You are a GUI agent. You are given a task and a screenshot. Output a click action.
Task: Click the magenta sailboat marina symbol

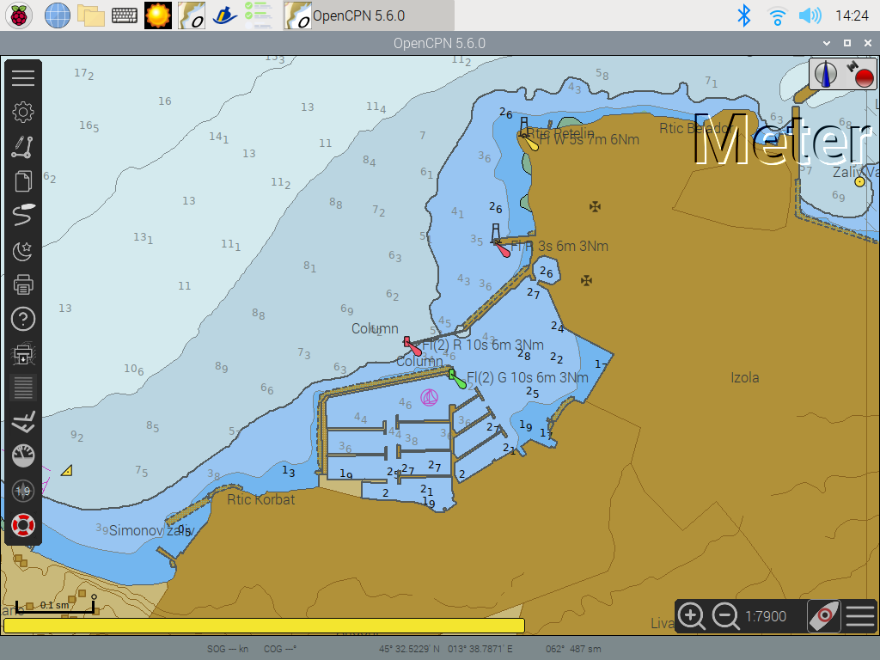[x=430, y=397]
